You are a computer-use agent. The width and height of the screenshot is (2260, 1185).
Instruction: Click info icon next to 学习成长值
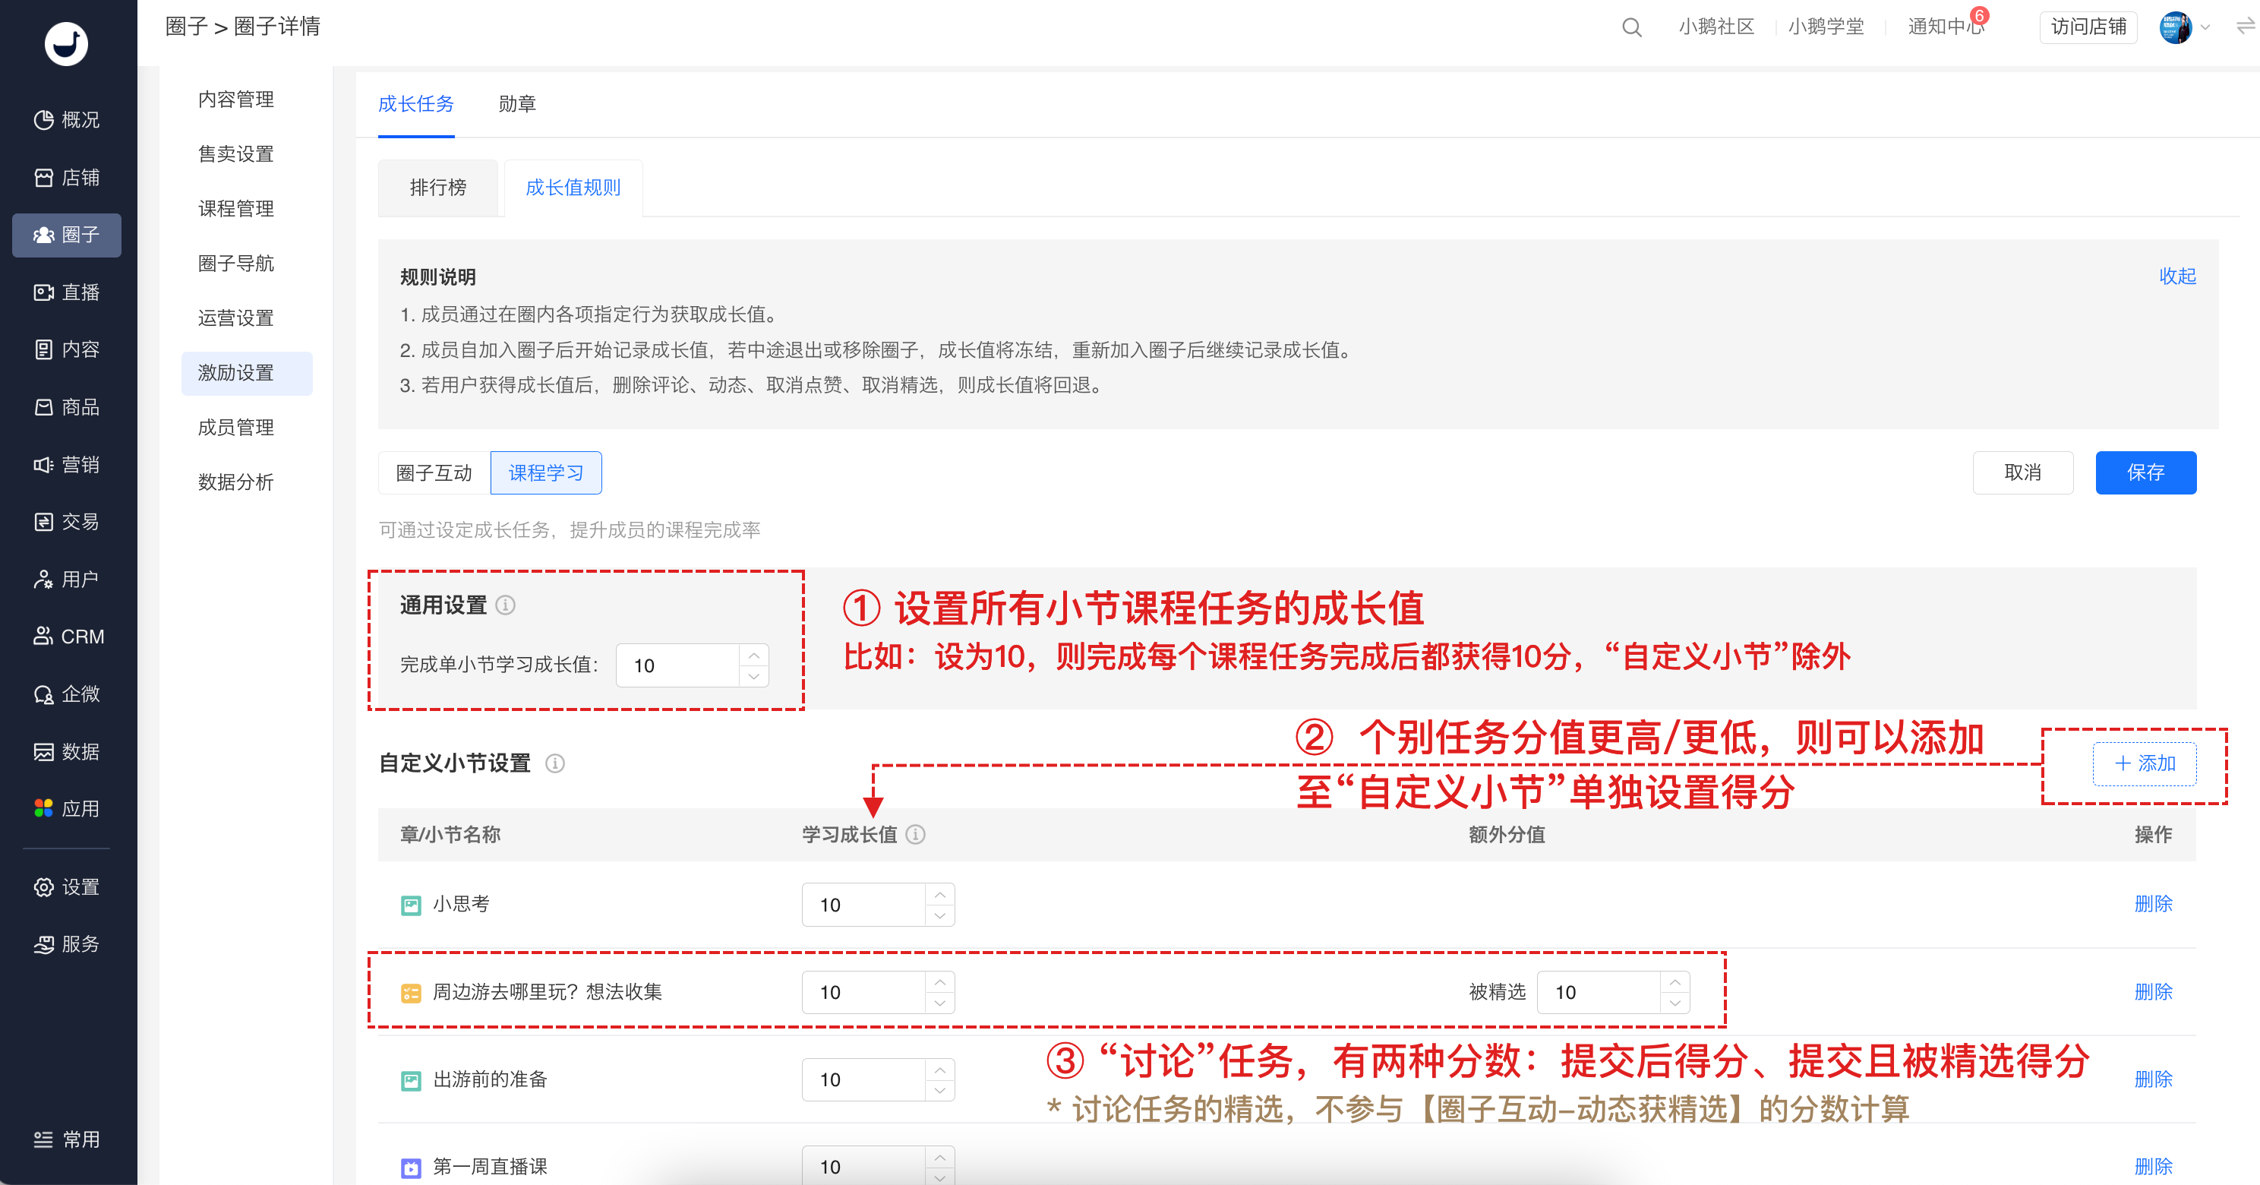point(915,834)
